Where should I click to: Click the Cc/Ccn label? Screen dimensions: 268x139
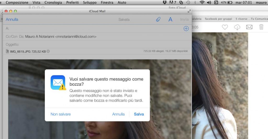pyautogui.click(x=12, y=37)
